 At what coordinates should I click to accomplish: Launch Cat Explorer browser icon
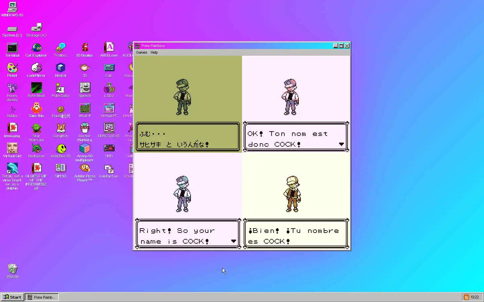coord(36,50)
